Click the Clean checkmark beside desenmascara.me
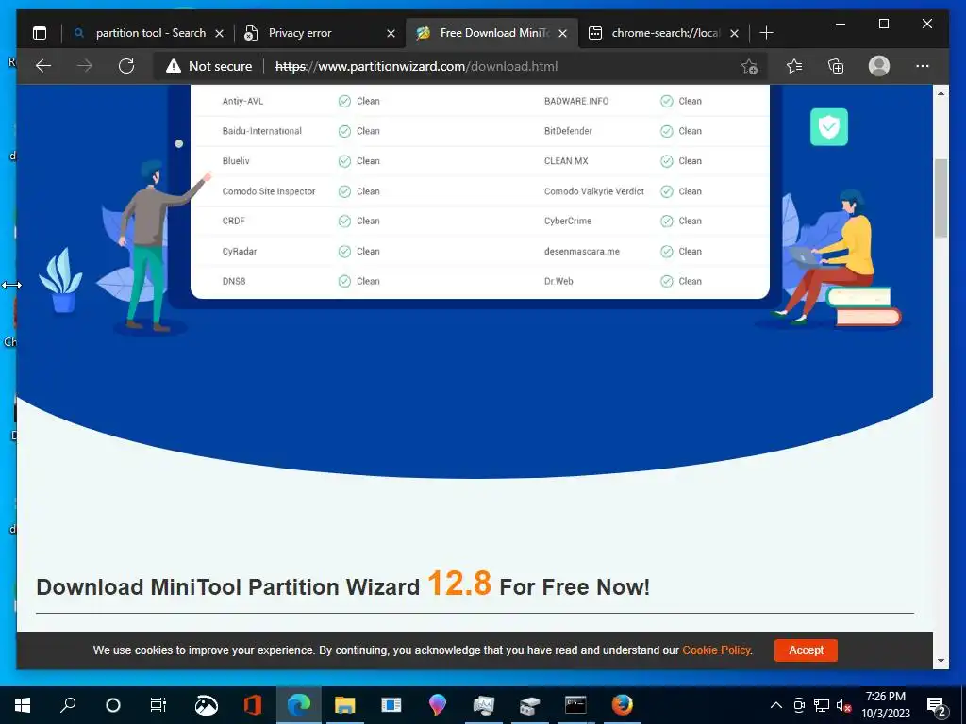The image size is (966, 724). point(667,251)
